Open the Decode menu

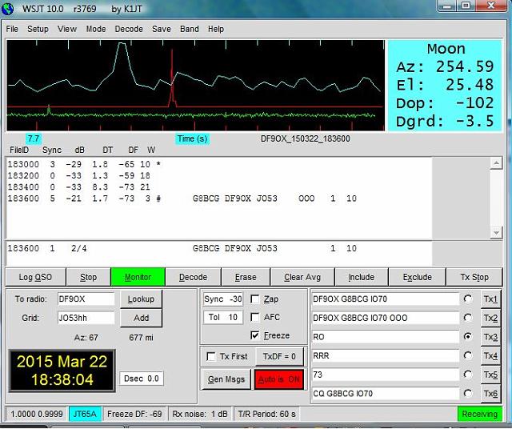129,29
